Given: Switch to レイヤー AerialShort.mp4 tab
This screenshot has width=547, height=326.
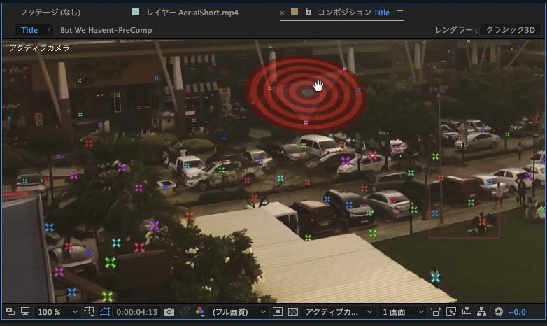Looking at the screenshot, I should [x=192, y=13].
